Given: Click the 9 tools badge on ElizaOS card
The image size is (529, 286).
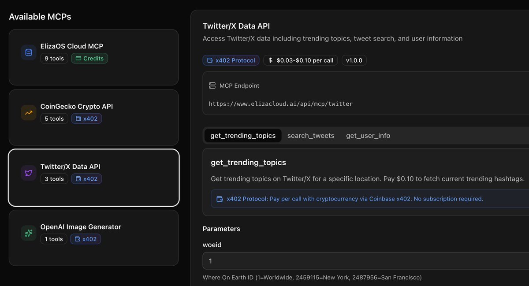Looking at the screenshot, I should coord(54,58).
